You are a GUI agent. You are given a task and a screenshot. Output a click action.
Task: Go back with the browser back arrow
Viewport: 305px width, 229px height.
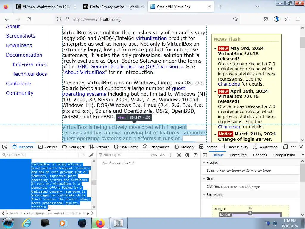point(7,19)
